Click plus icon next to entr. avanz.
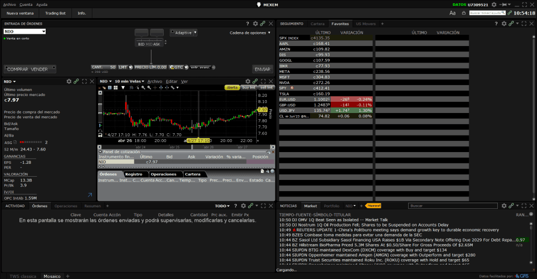The image size is (537, 279). [x=213, y=67]
